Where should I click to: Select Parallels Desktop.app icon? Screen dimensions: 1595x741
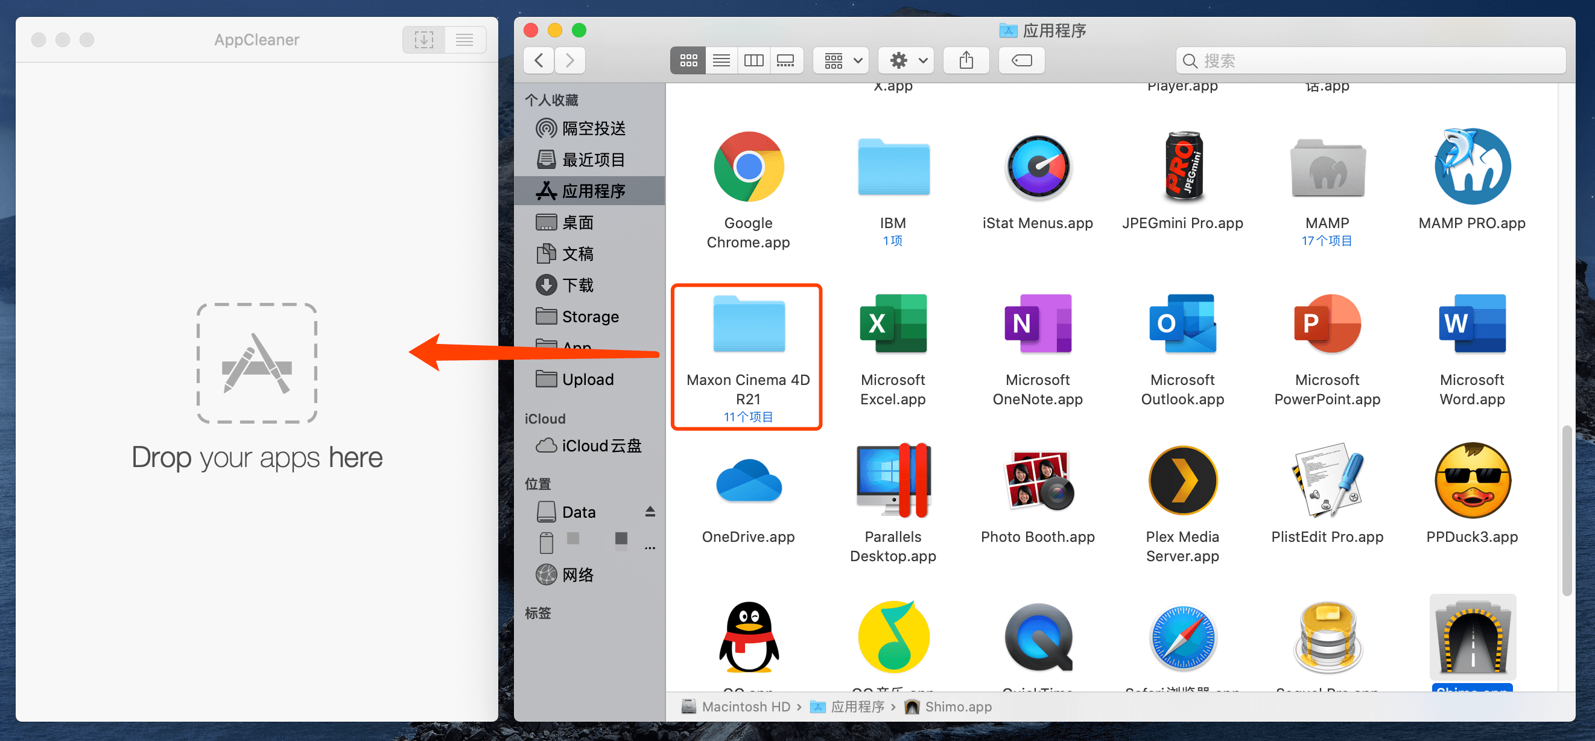[x=893, y=480]
